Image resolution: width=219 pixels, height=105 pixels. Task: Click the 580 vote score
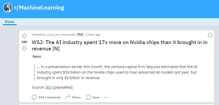[24, 42]
